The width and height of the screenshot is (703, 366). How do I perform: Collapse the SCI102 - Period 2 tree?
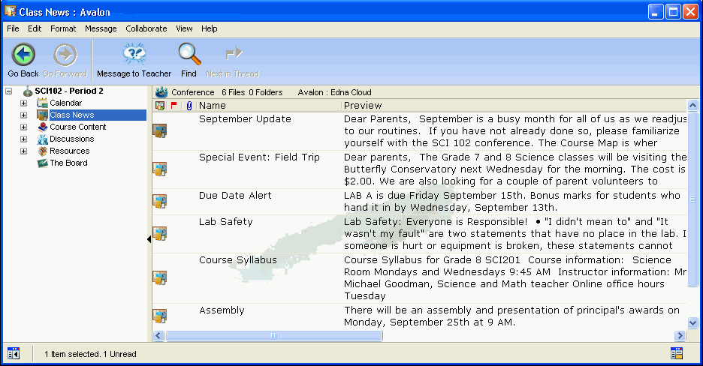[x=9, y=91]
